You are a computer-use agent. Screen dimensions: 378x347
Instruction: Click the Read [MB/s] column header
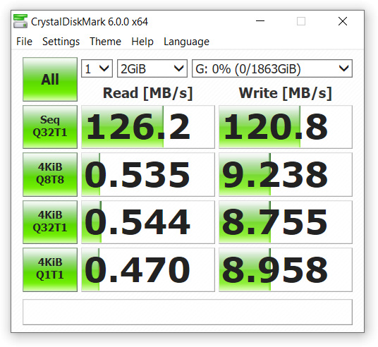(148, 93)
